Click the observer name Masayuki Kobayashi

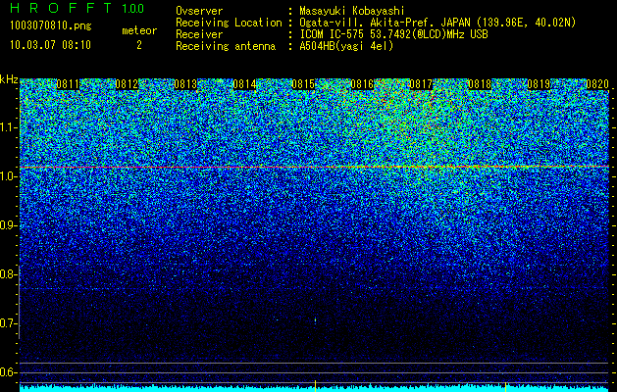[x=352, y=11]
